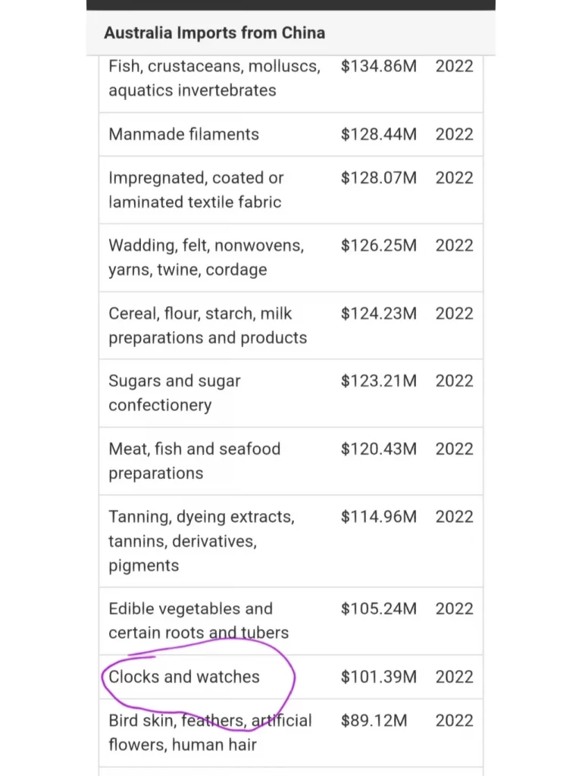Select the 2022 year beside $123.21M

coord(455,380)
